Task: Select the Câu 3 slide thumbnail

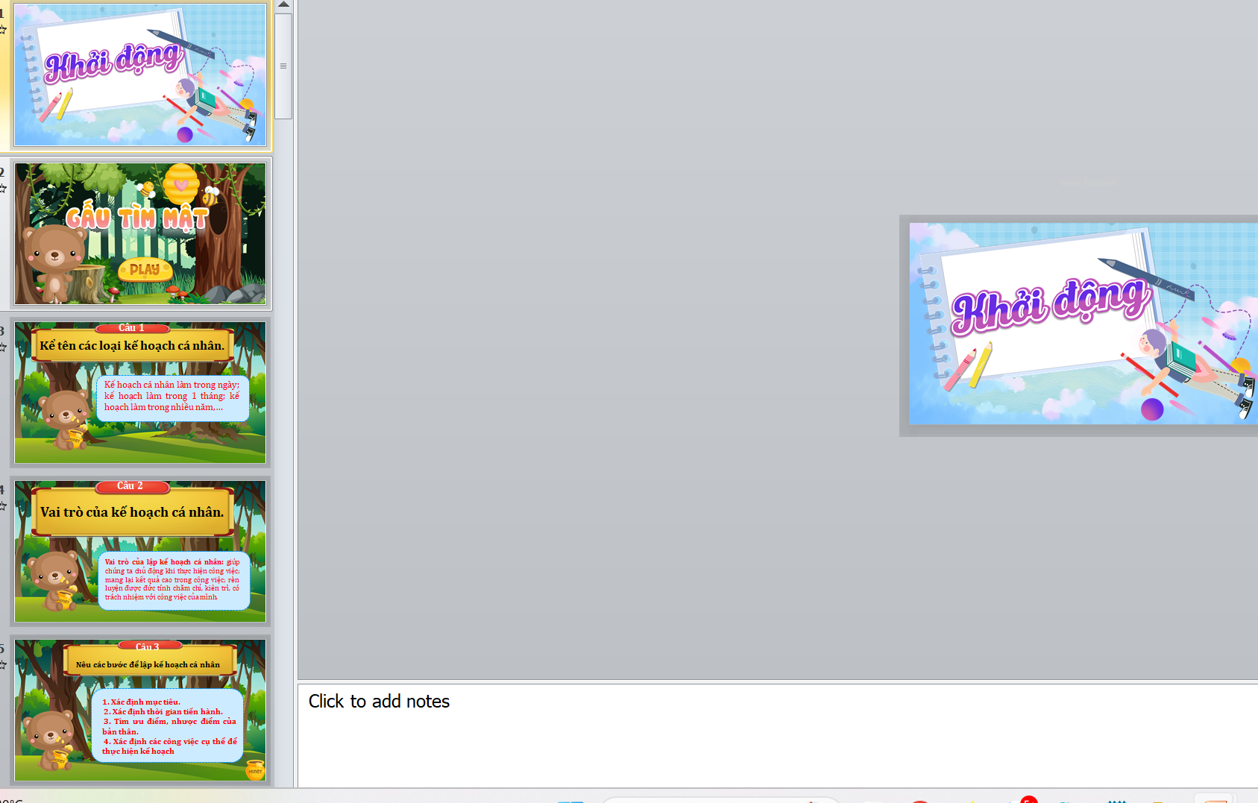Action: (x=140, y=709)
